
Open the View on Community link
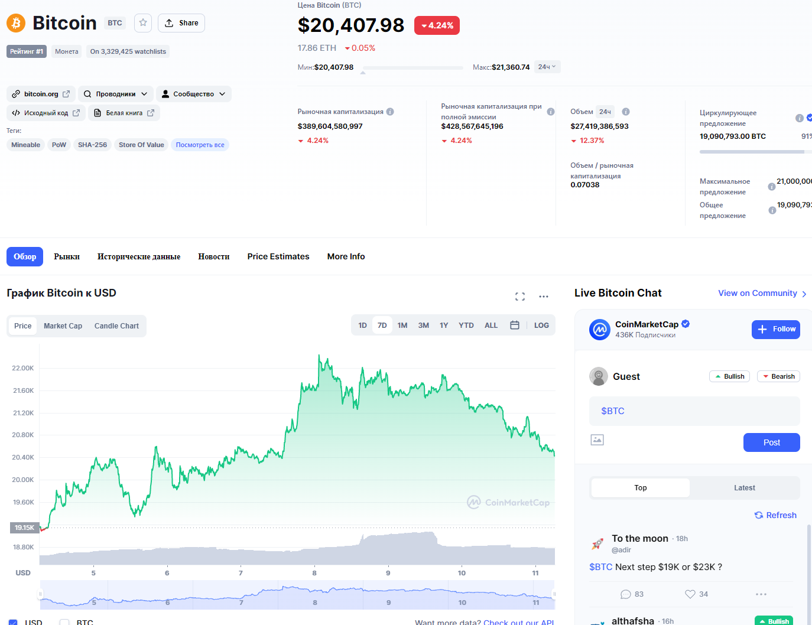pyautogui.click(x=762, y=293)
